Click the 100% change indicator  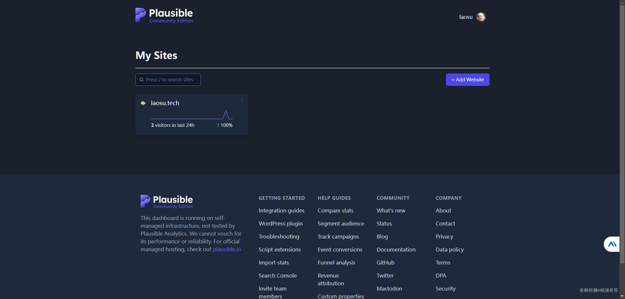[225, 125]
